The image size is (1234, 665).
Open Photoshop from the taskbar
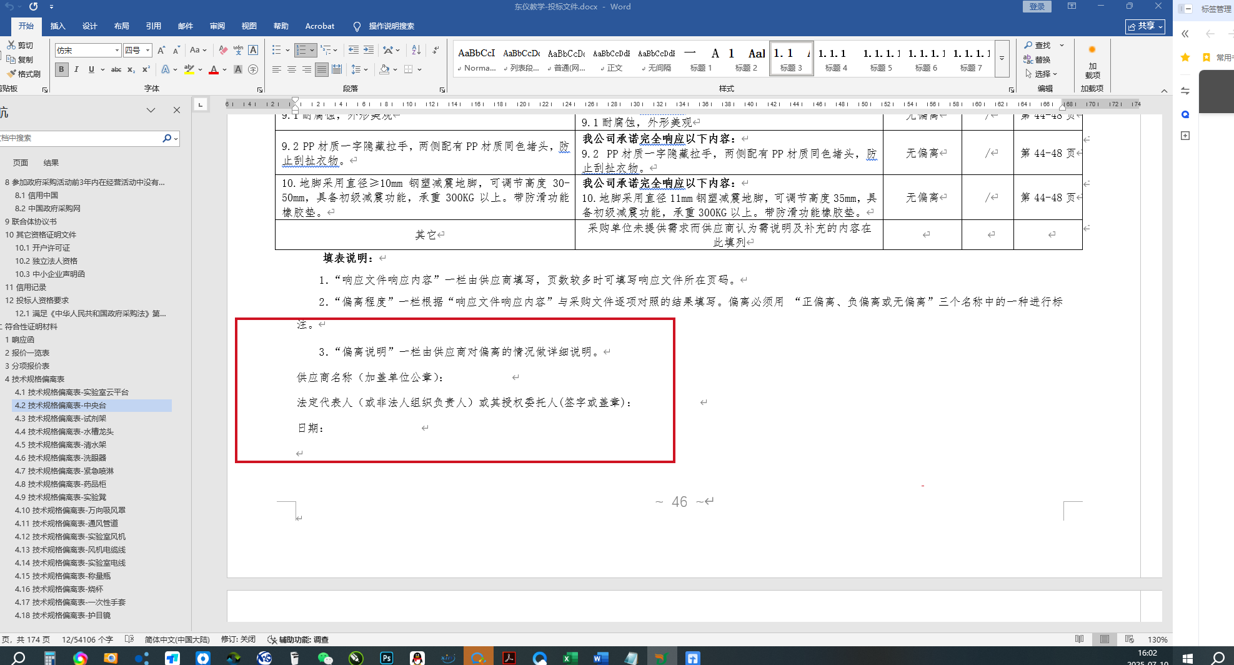click(x=387, y=658)
